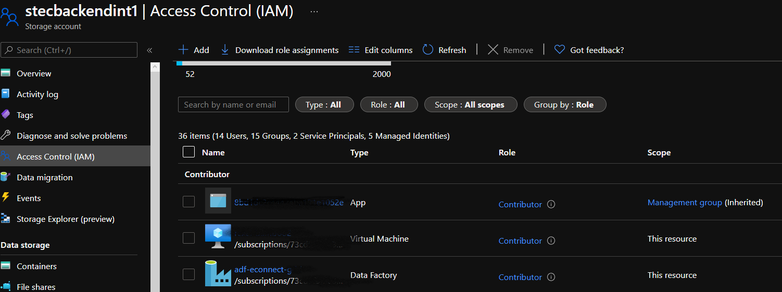This screenshot has height=292, width=782.
Task: Sort by the Type column header
Action: 359,152
